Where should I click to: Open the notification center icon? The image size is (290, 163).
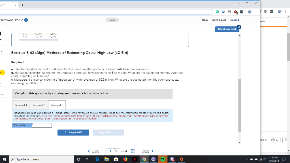point(284,159)
